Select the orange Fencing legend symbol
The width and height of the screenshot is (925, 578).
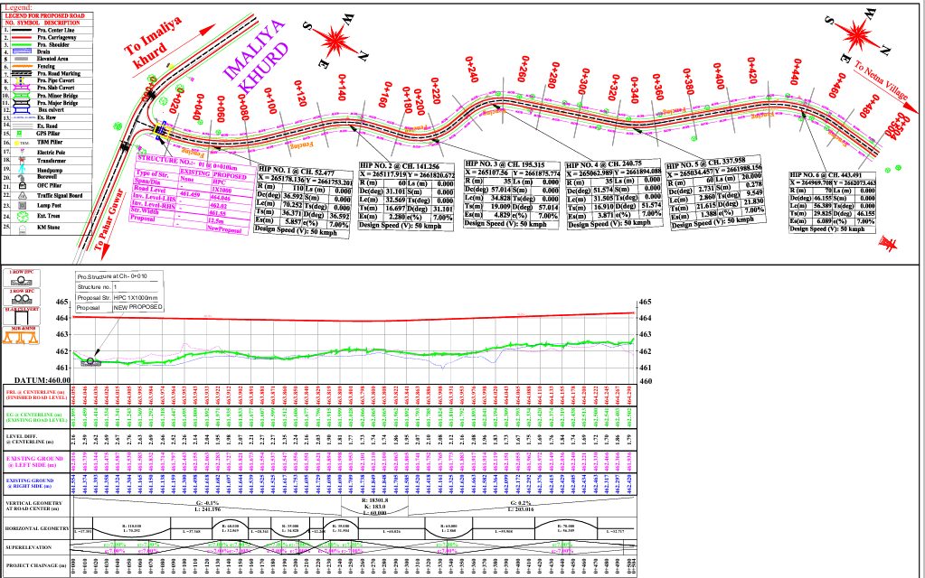(22, 66)
